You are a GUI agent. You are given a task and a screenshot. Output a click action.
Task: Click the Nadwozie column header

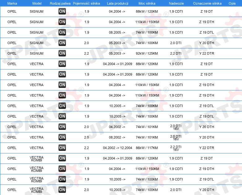click(176, 3)
